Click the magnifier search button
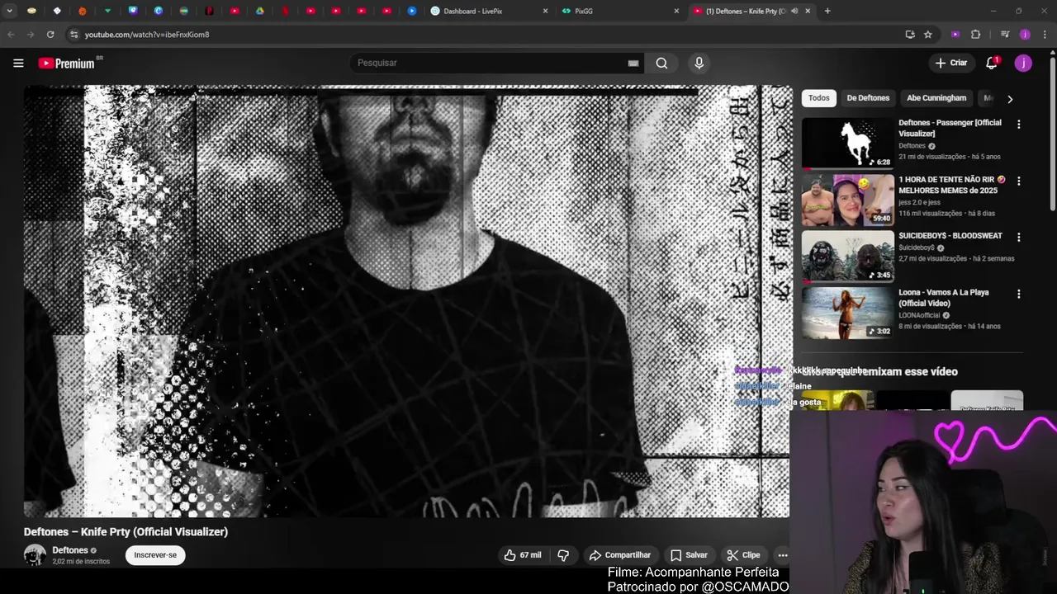Viewport: 1057px width, 594px height. pyautogui.click(x=661, y=63)
